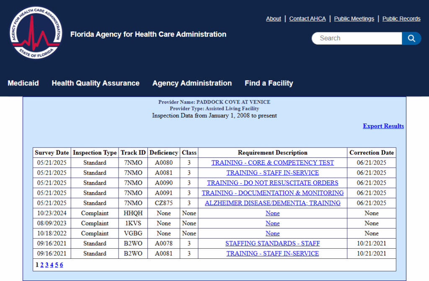Screen dimensions: 429x281
Task: Select deficiency code A0080
Action: click(x=164, y=162)
